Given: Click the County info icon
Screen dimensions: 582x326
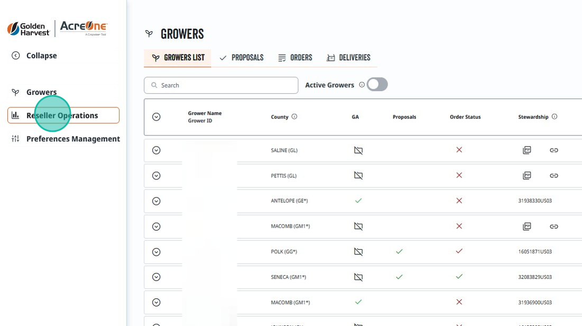Looking at the screenshot, I should click(294, 117).
